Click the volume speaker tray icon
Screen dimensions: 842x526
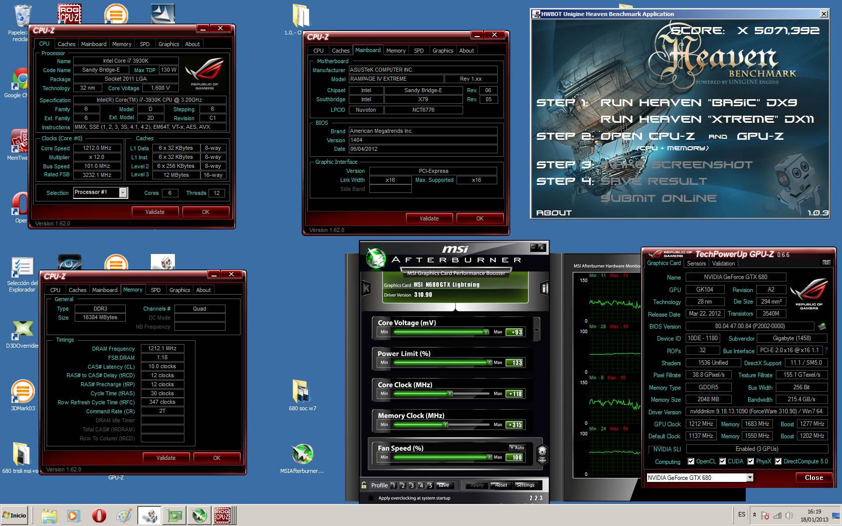[790, 515]
